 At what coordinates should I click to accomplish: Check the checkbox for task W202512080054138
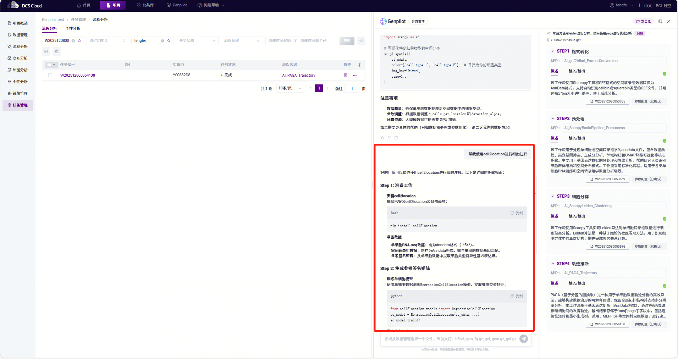50,75
